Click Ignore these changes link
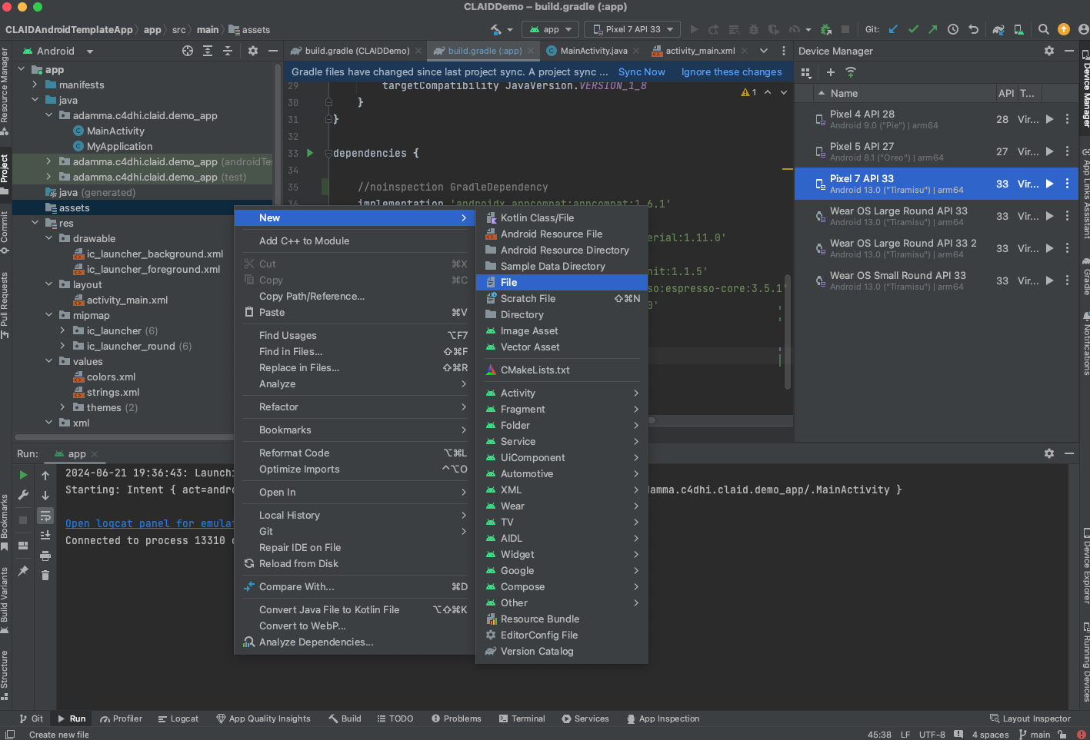The height and width of the screenshot is (740, 1090). click(732, 71)
